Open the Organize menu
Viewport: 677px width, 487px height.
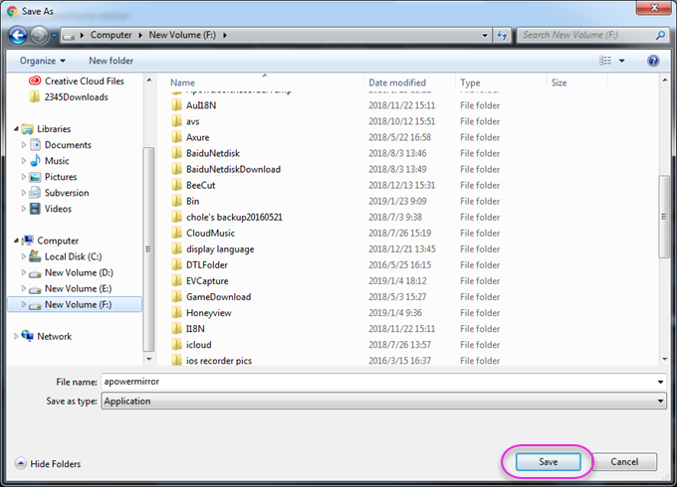[x=43, y=61]
